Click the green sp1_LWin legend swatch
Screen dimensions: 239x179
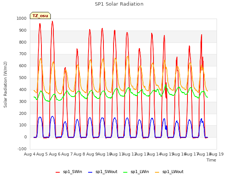click(x=125, y=172)
